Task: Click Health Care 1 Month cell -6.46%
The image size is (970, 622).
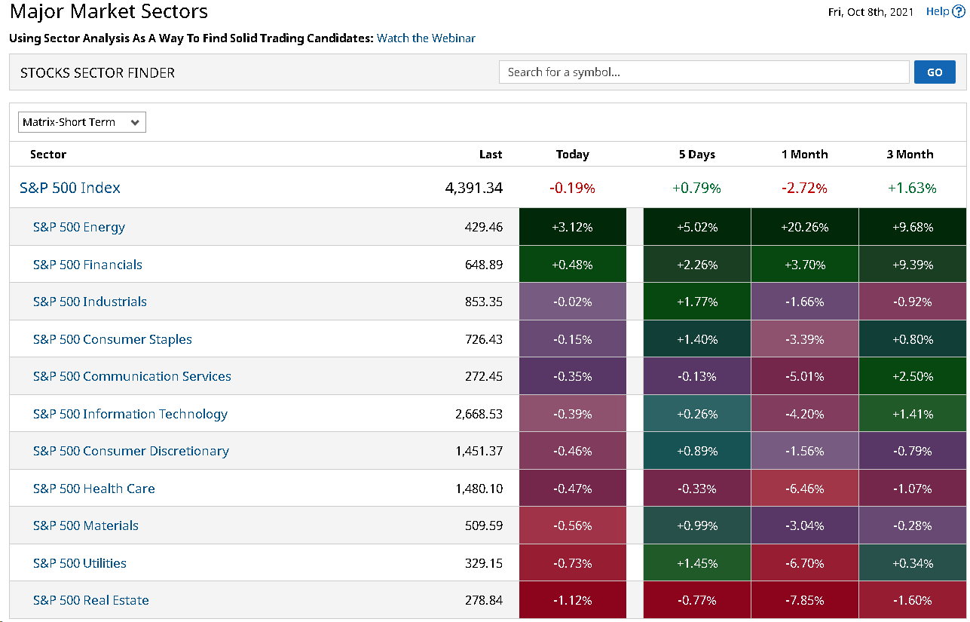Action: coord(805,489)
